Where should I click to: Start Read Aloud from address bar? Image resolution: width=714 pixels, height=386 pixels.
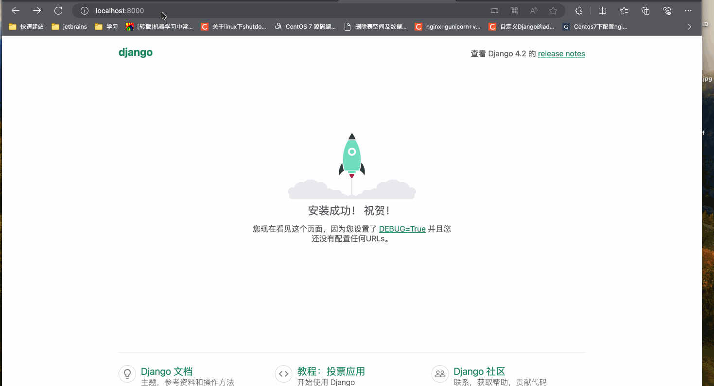click(534, 11)
